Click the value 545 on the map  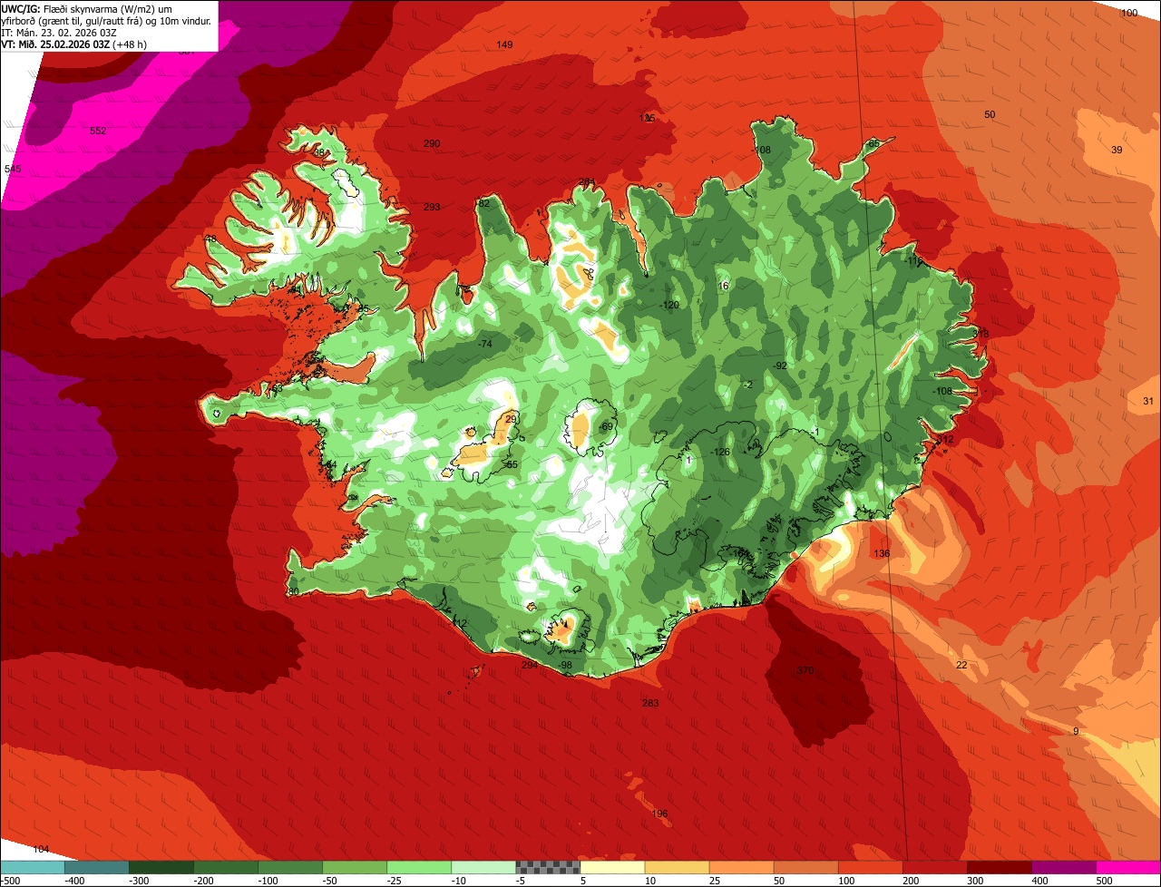click(x=12, y=170)
